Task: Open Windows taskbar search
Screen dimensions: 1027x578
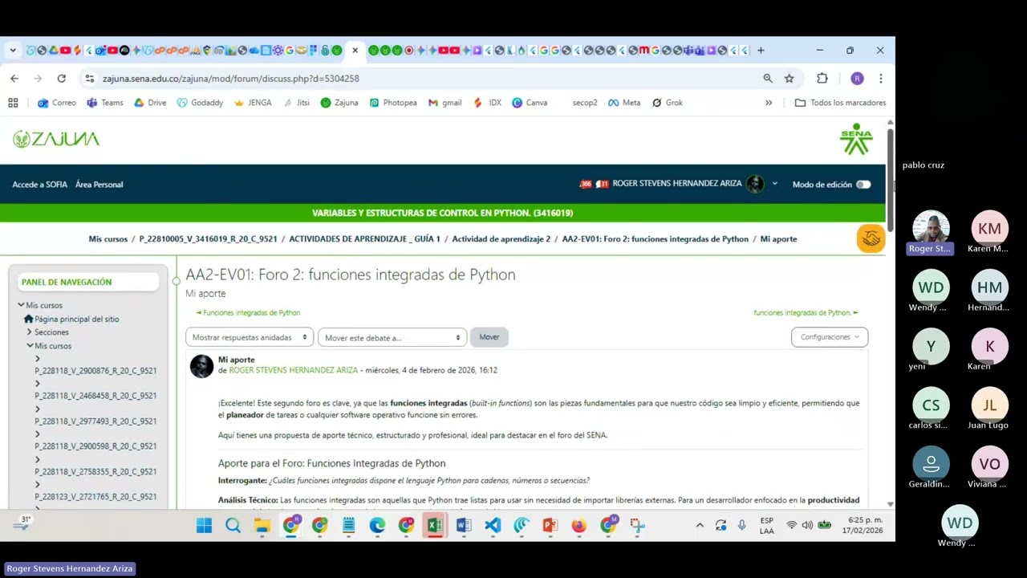Action: (233, 526)
